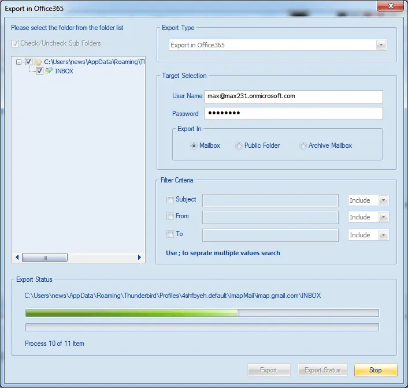Select the INBOX tree item
Screen dimensions: 408x388
point(64,71)
